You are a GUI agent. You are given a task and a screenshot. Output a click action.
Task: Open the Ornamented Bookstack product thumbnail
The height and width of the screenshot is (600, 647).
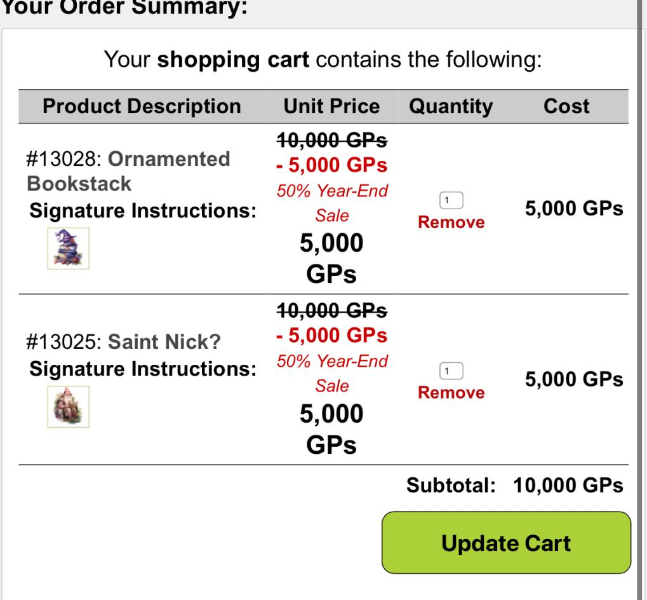click(69, 248)
